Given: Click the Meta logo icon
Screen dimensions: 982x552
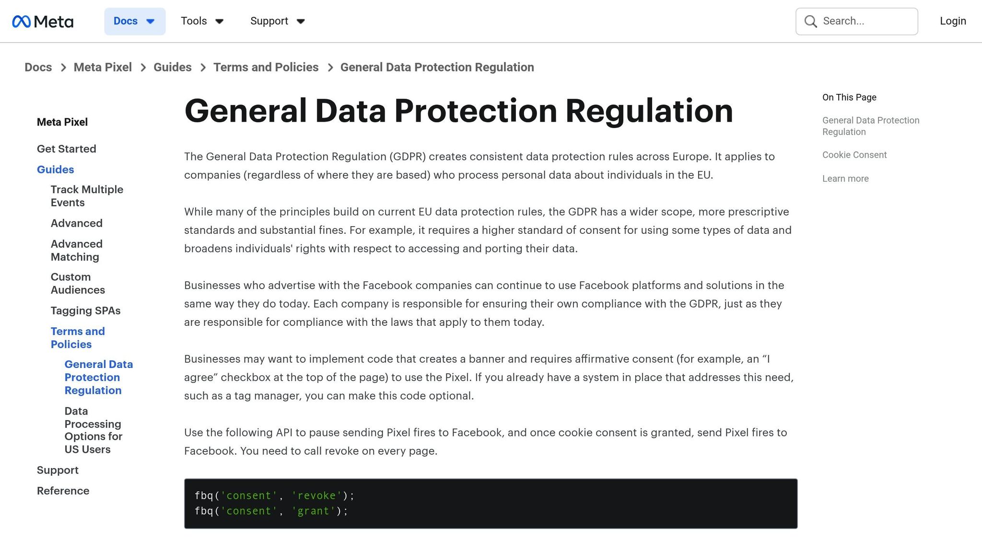Looking at the screenshot, I should coord(22,22).
